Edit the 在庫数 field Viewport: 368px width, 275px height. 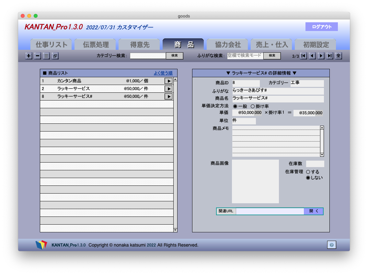315,164
